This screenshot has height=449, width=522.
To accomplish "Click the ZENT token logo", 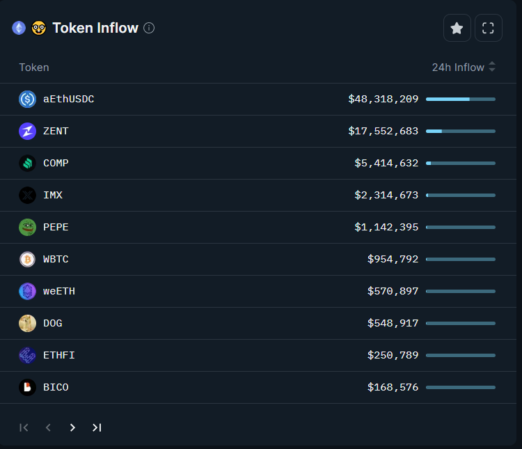I will (27, 132).
